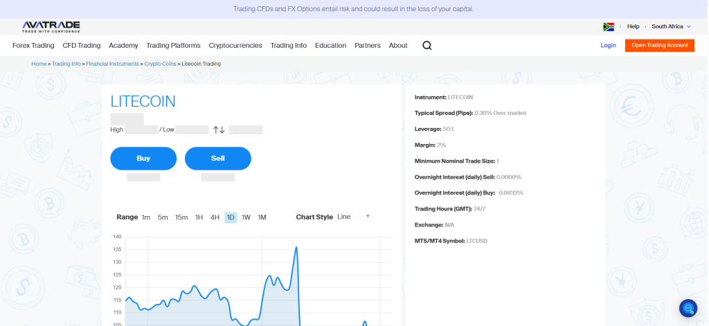Select the 4H chart range
The height and width of the screenshot is (326, 709).
point(215,217)
